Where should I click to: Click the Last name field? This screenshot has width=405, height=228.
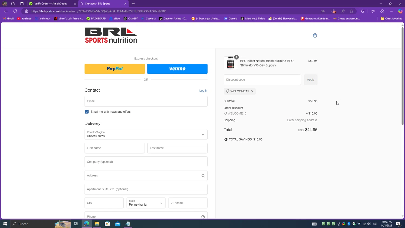(177, 148)
